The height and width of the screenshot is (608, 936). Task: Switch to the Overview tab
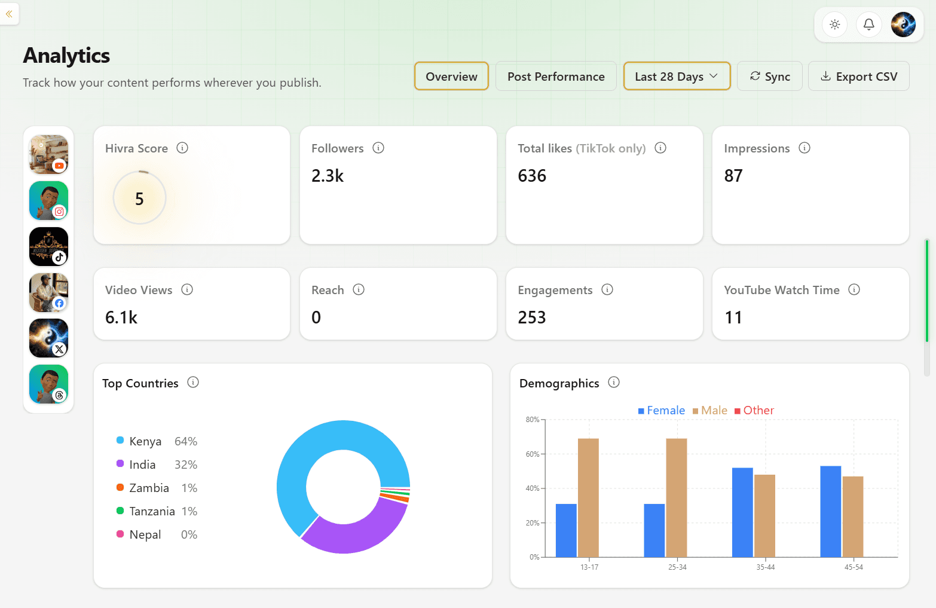point(451,77)
